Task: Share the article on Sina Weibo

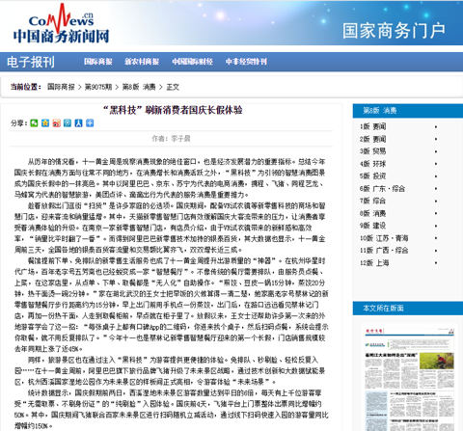Action: pyautogui.click(x=57, y=123)
